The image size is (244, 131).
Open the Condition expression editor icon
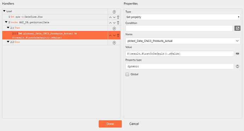coord(238,28)
